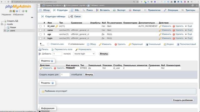Check the id_user row checkbox
The height and width of the screenshot is (112, 200).
(x=40, y=26)
